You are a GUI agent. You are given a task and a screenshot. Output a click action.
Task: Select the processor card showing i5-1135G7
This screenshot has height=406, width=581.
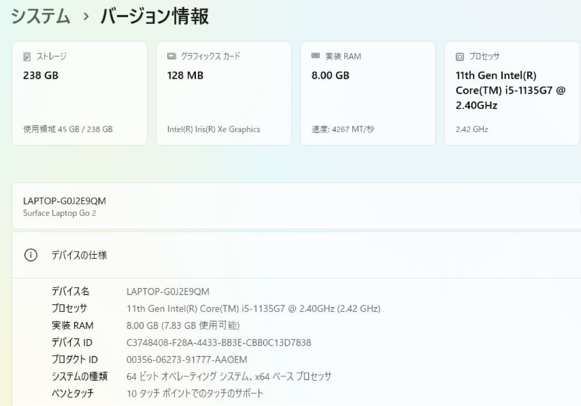[511, 93]
